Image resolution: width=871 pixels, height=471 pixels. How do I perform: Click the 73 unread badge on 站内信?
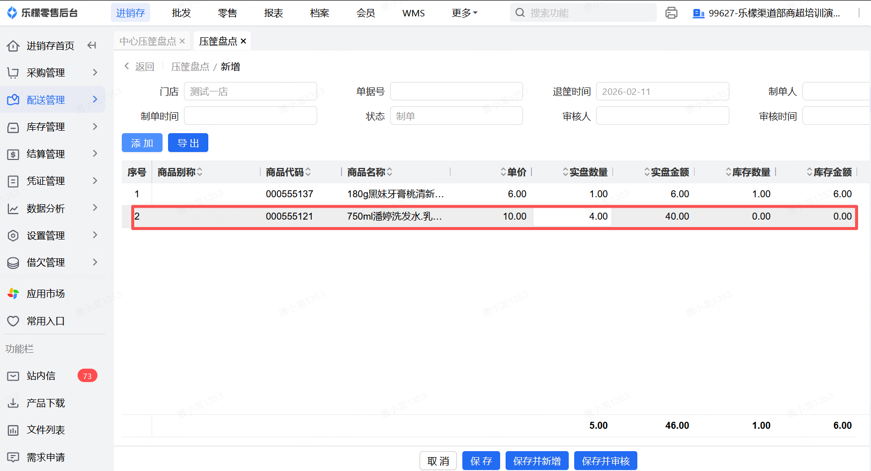87,376
